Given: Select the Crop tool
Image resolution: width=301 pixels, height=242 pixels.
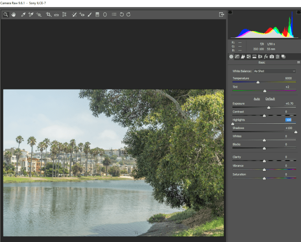Looking at the screenshot, I should click(x=48, y=15).
